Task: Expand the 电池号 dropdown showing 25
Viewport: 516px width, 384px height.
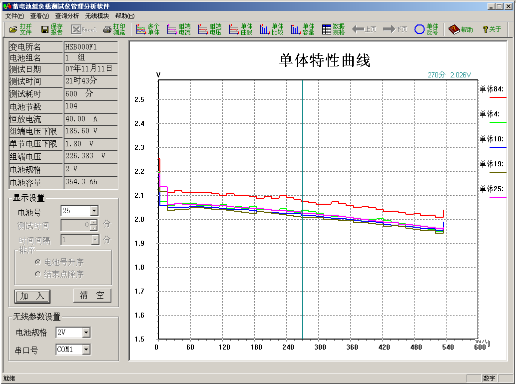Action: tap(94, 211)
